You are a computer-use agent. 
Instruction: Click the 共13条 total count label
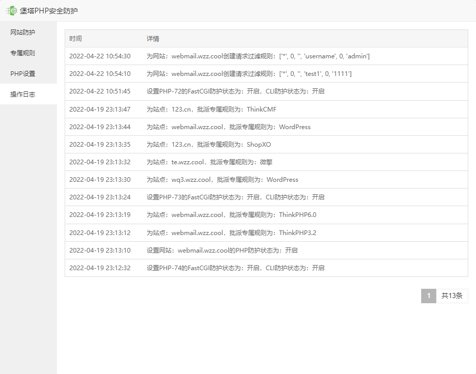(x=452, y=295)
